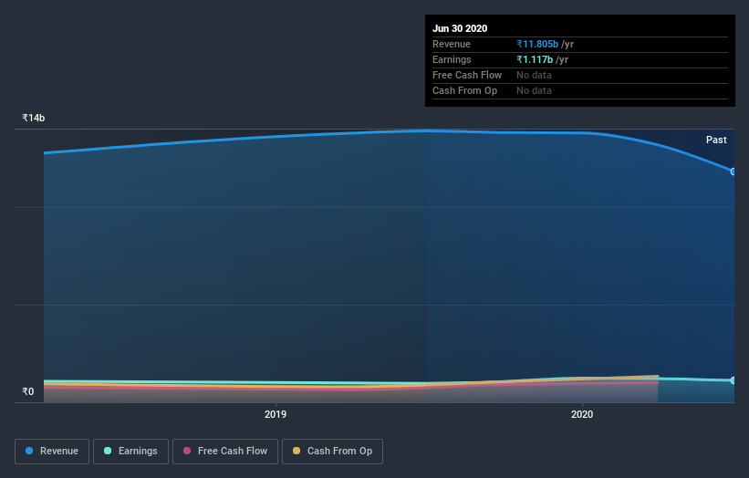Click the ₹14b y-axis label
The width and height of the screenshot is (749, 478).
click(x=34, y=118)
